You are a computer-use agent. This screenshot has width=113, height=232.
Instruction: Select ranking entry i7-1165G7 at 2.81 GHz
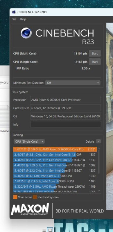(x=55, y=160)
